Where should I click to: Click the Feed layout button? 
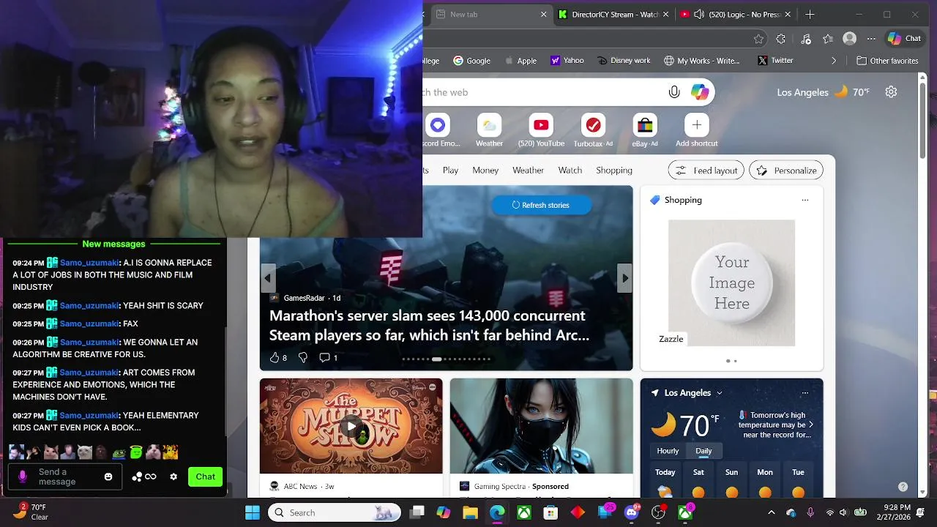click(706, 171)
